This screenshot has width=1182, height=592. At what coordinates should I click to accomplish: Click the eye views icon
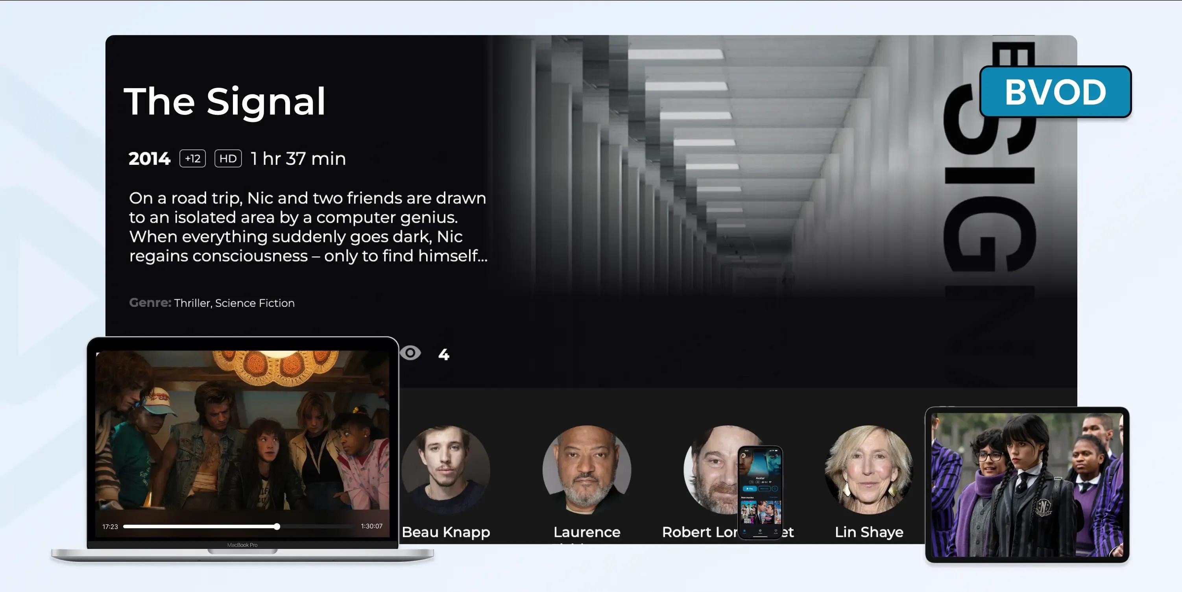(410, 353)
